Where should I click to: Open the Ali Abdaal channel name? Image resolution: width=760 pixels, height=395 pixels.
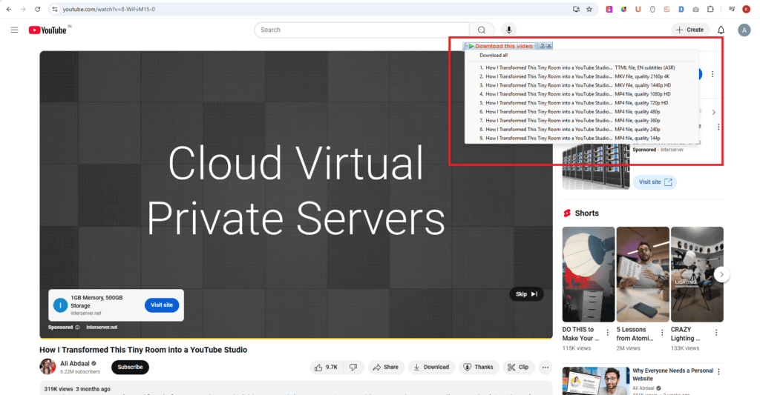pyautogui.click(x=75, y=364)
